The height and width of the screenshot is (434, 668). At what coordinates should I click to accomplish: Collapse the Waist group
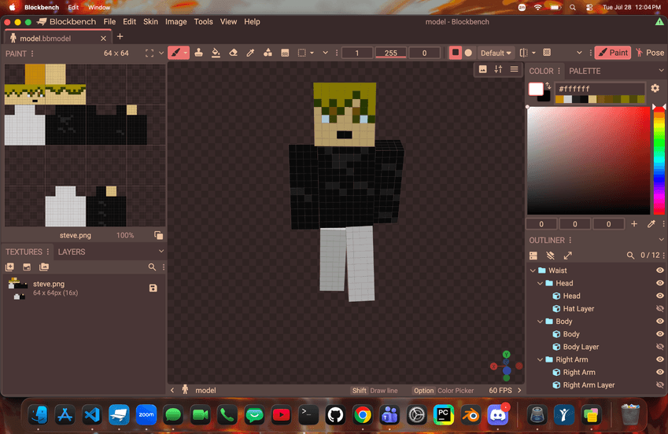533,270
